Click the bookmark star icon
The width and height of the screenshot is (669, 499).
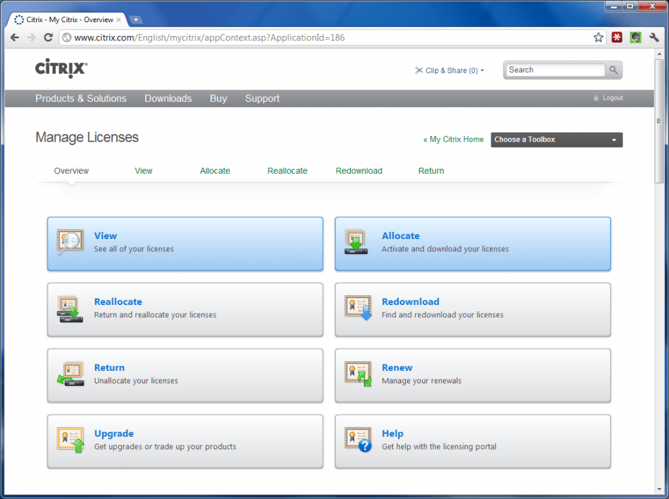click(598, 37)
